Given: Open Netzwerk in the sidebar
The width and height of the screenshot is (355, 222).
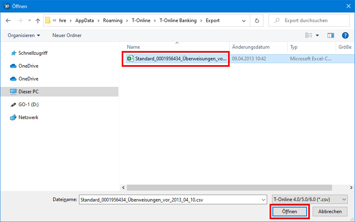Looking at the screenshot, I should click(x=28, y=117).
